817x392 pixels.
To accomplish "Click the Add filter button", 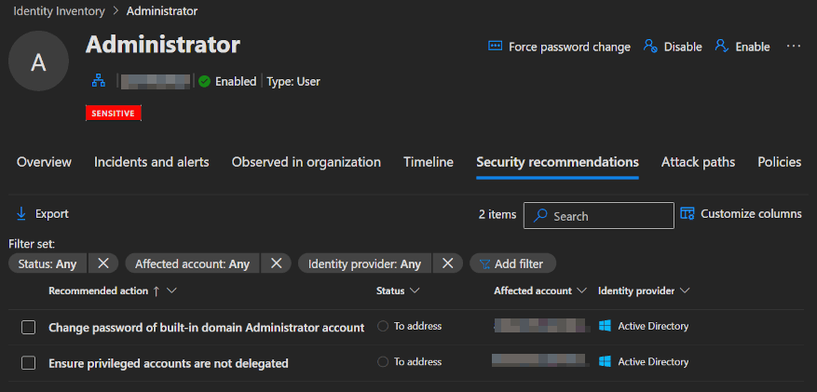I will 512,264.
